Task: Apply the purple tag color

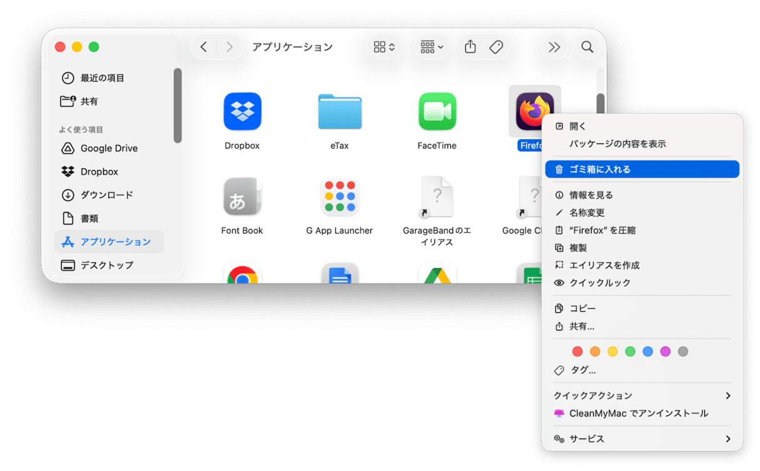Action: click(666, 352)
